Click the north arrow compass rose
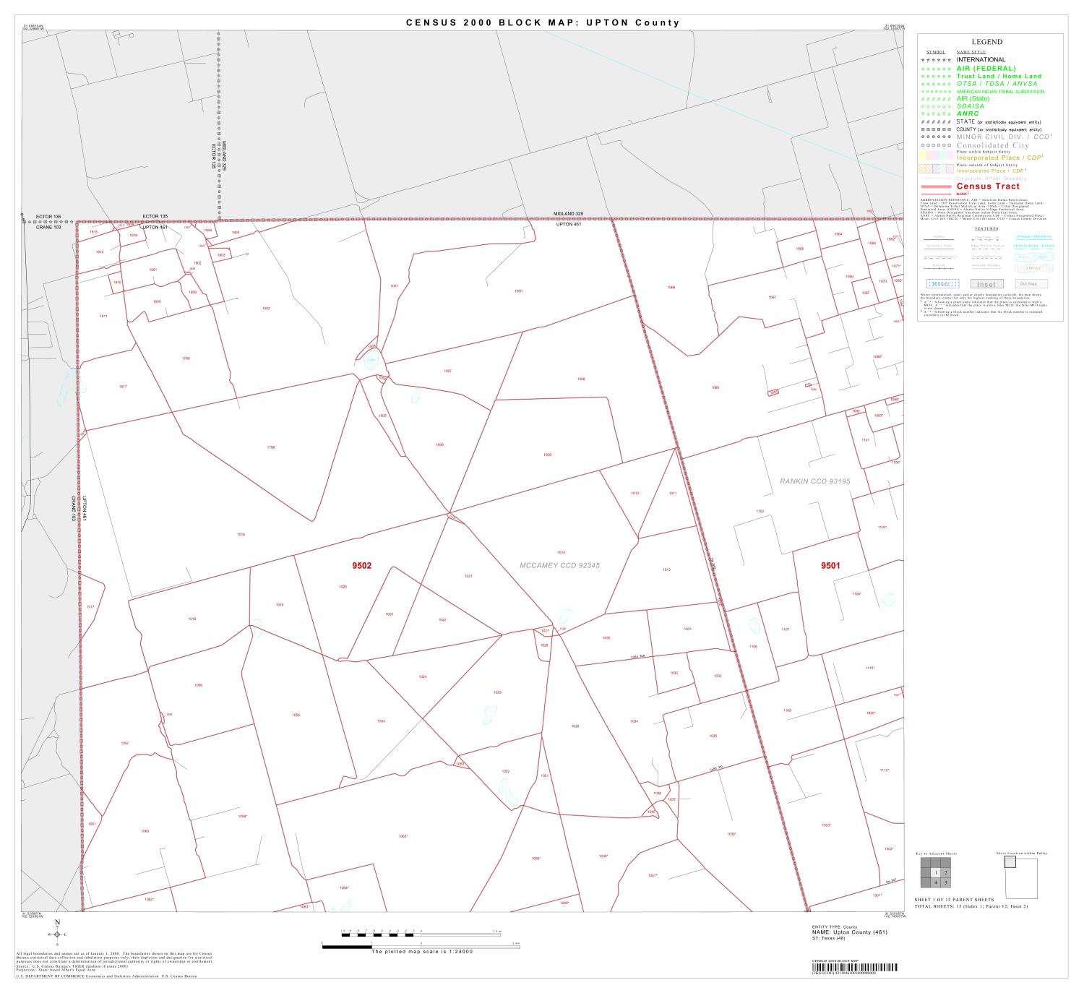 (x=56, y=934)
